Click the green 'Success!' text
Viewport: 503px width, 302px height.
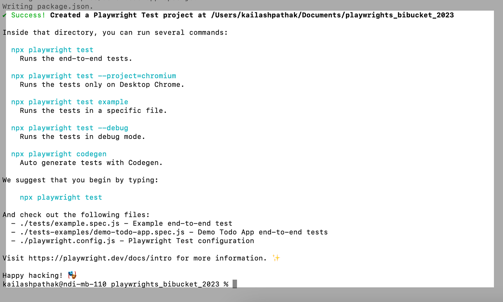tap(28, 15)
